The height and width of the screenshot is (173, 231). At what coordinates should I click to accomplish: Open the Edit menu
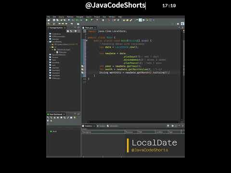tap(54, 17)
